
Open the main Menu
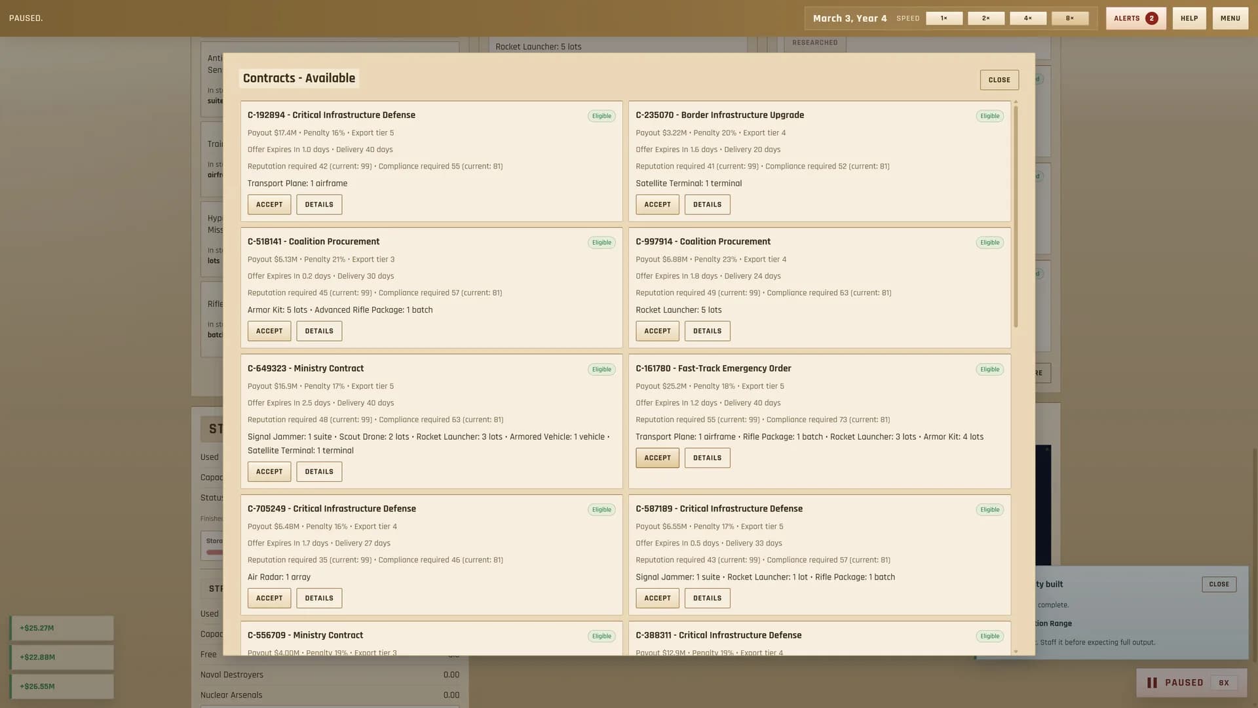click(x=1230, y=18)
